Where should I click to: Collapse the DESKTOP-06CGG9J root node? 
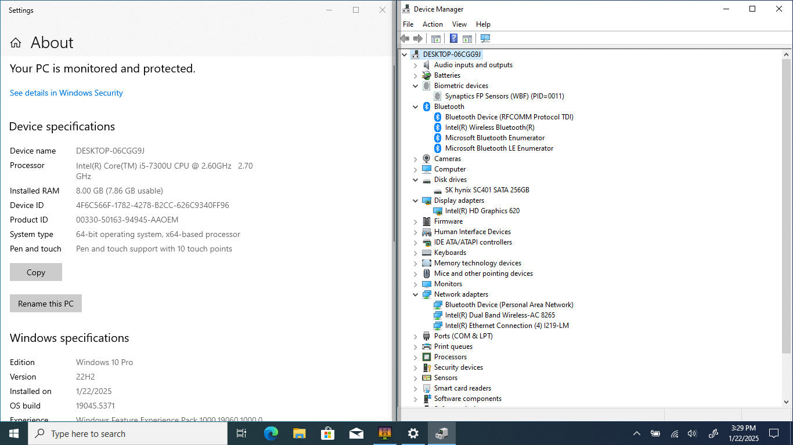click(405, 54)
